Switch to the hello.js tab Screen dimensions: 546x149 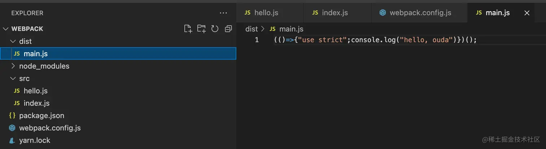pyautogui.click(x=266, y=13)
